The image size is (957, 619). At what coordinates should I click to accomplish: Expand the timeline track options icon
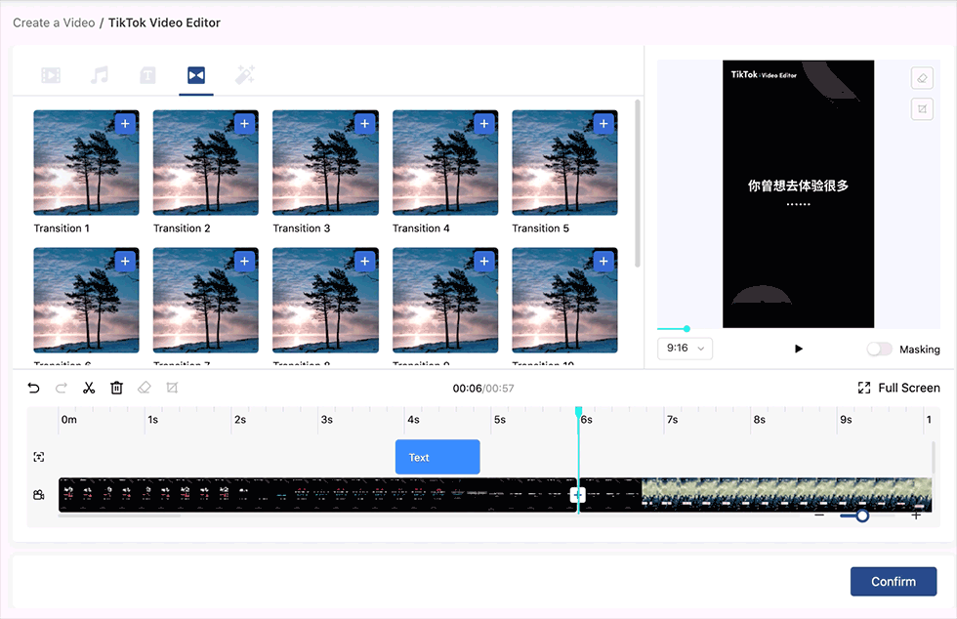pos(38,456)
